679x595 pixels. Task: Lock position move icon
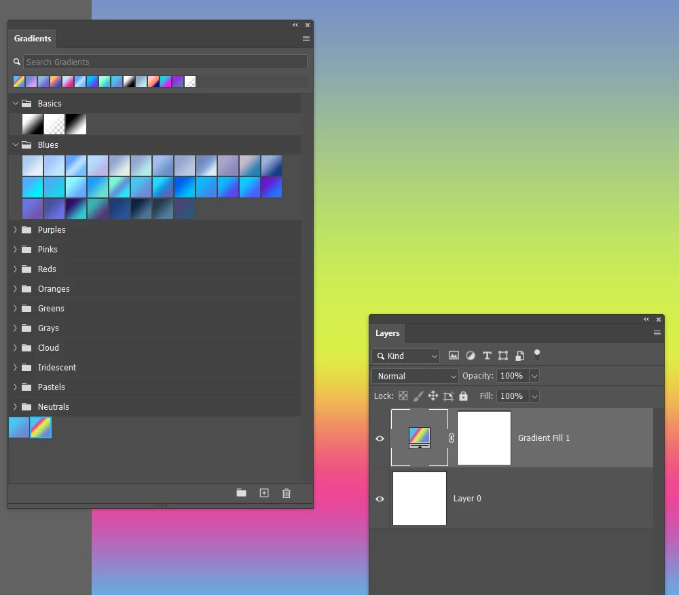(x=433, y=396)
